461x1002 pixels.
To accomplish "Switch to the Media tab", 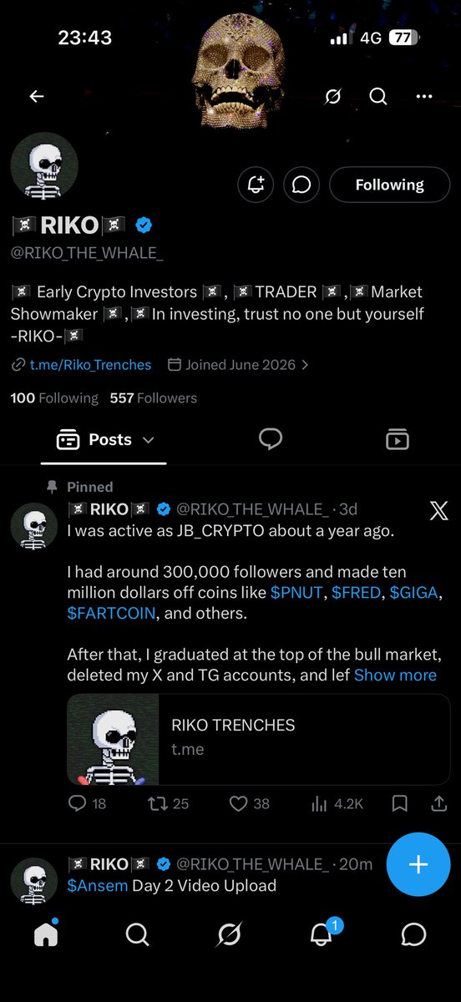I will click(397, 439).
